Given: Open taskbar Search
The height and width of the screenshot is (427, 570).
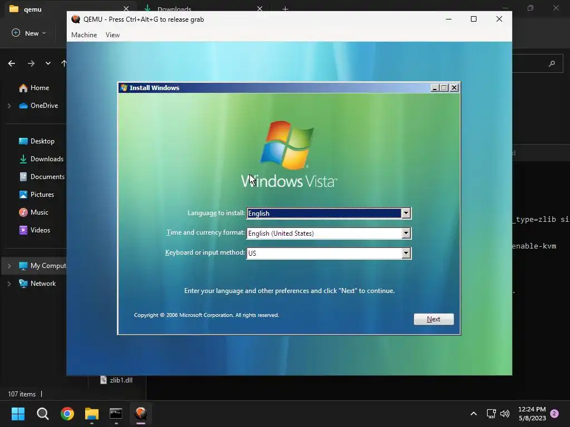Looking at the screenshot, I should pyautogui.click(x=42, y=414).
